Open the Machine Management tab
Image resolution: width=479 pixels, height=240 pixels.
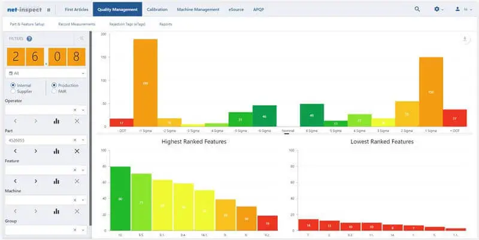tap(198, 10)
